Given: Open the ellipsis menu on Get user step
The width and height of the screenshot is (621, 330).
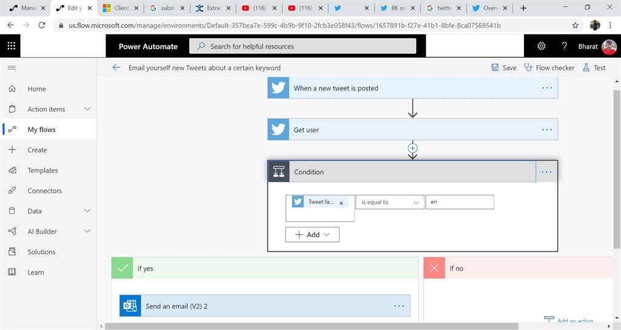Looking at the screenshot, I should [x=547, y=130].
